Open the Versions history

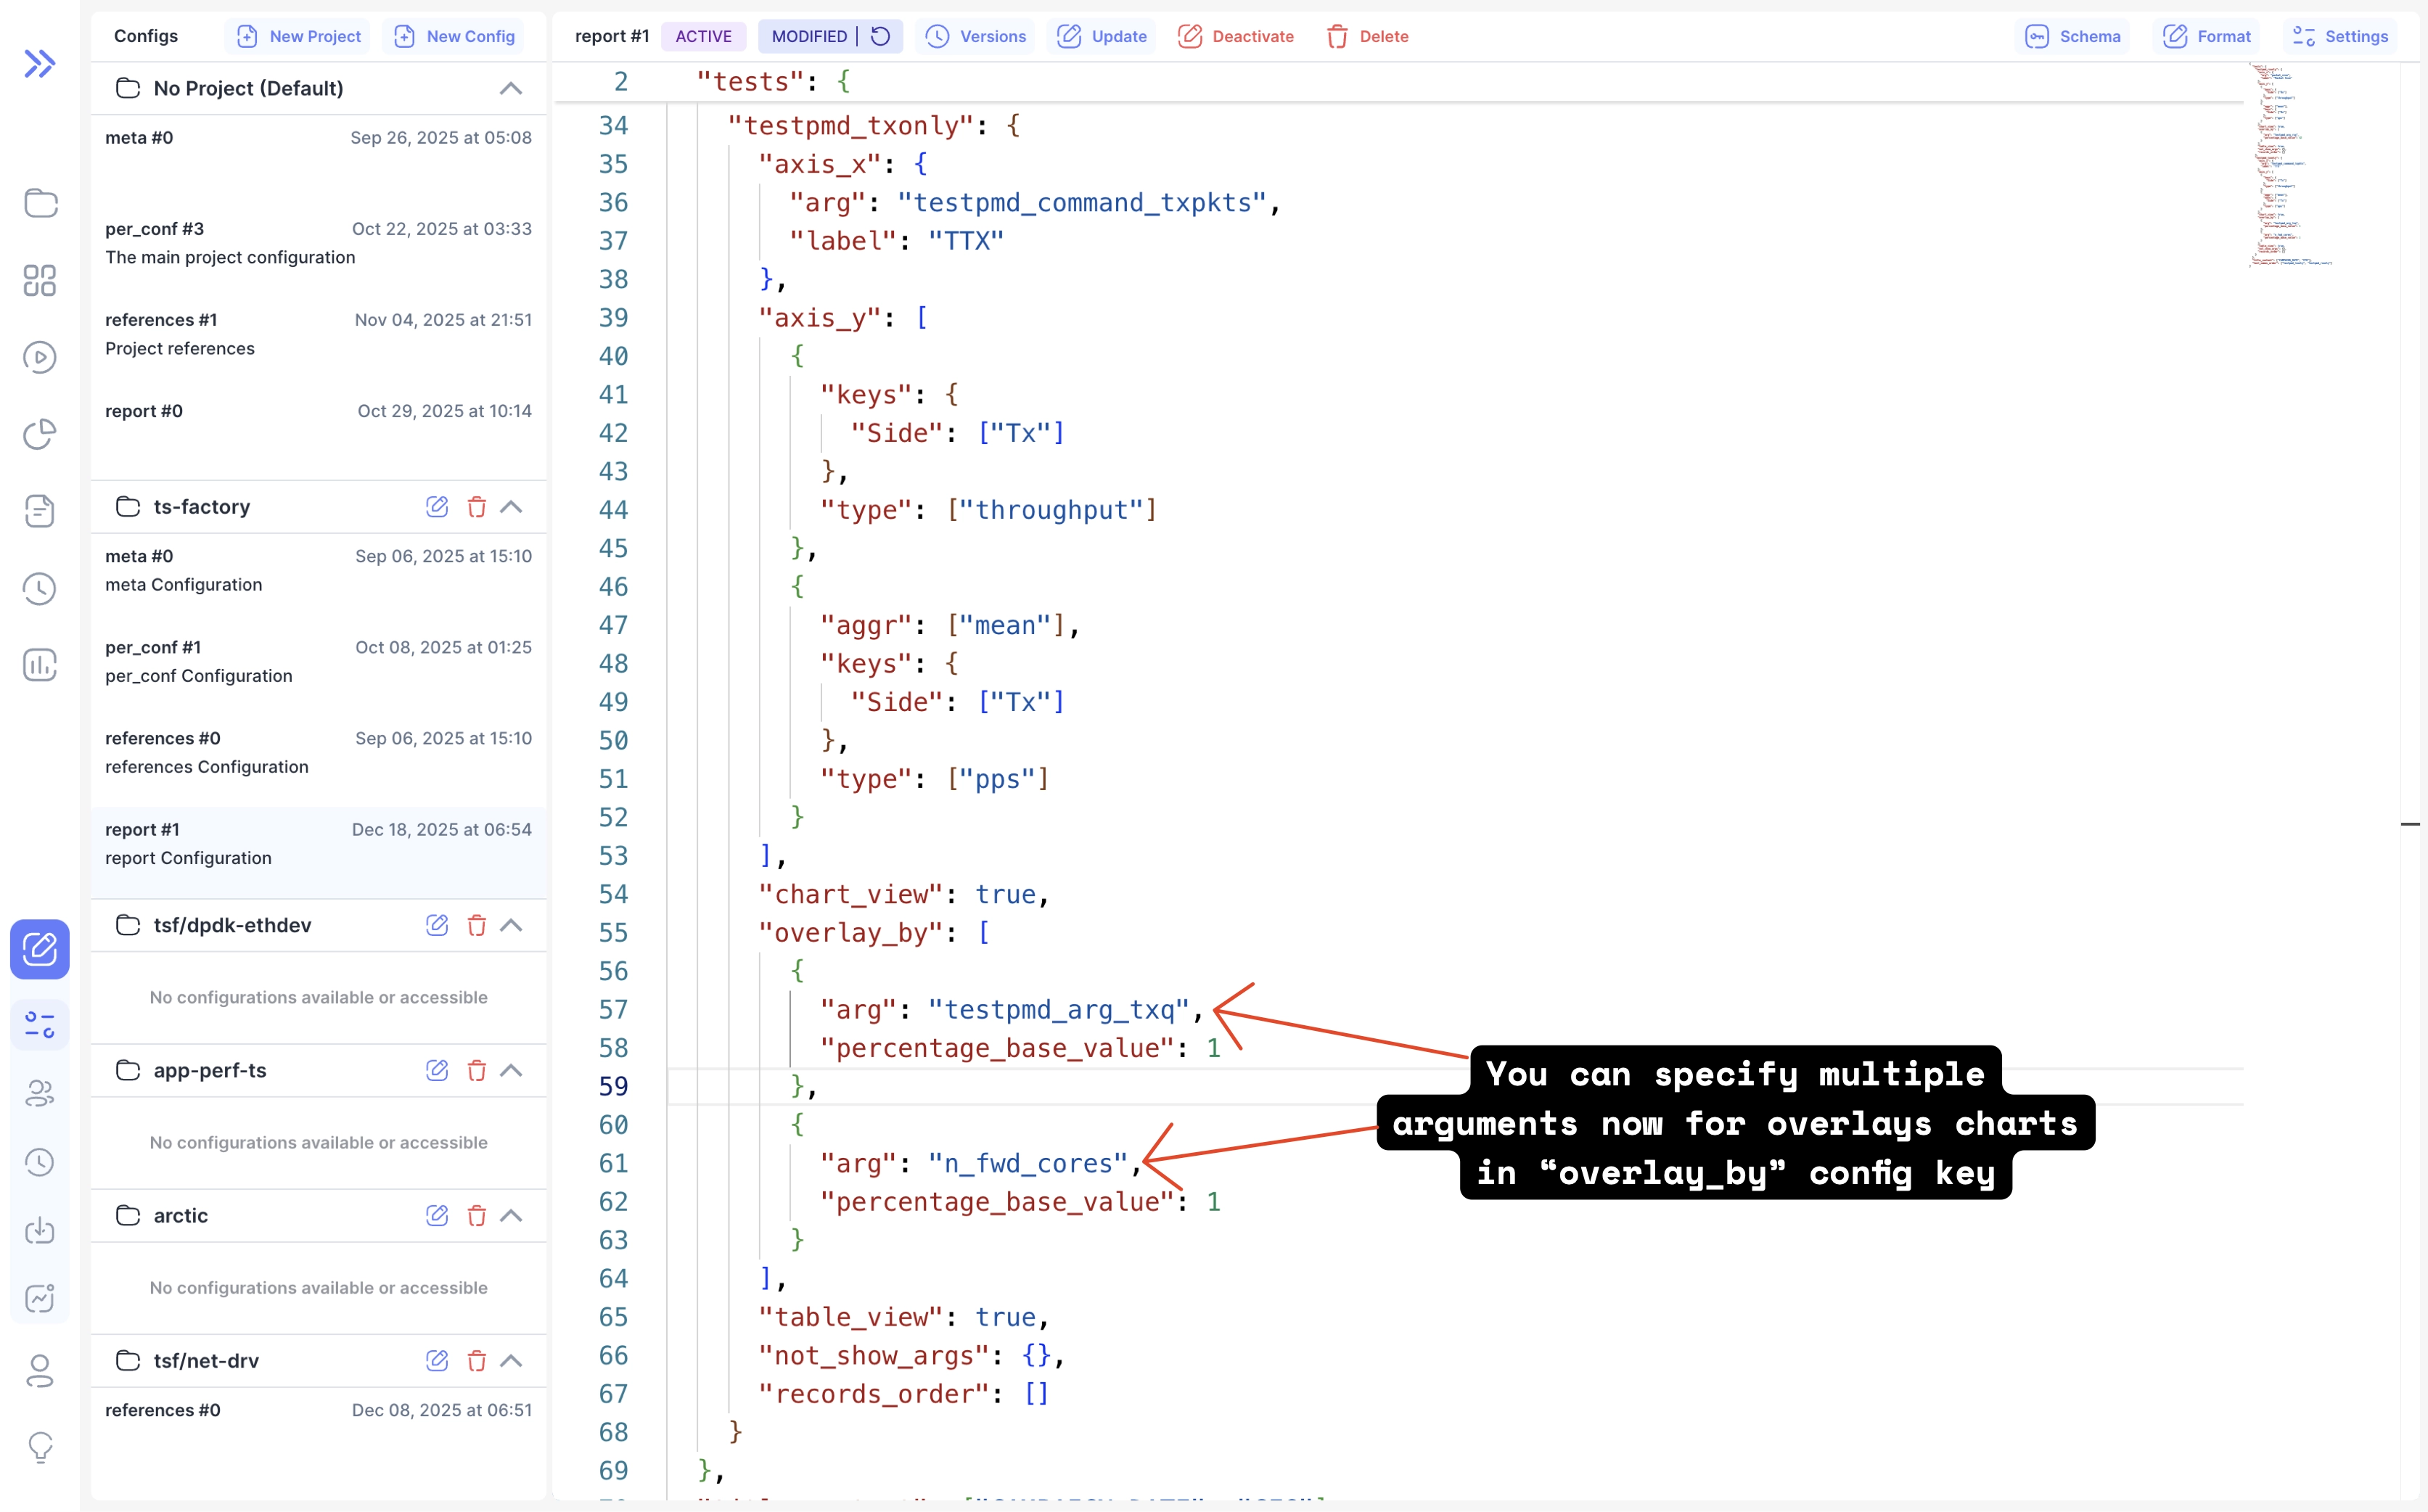click(976, 36)
